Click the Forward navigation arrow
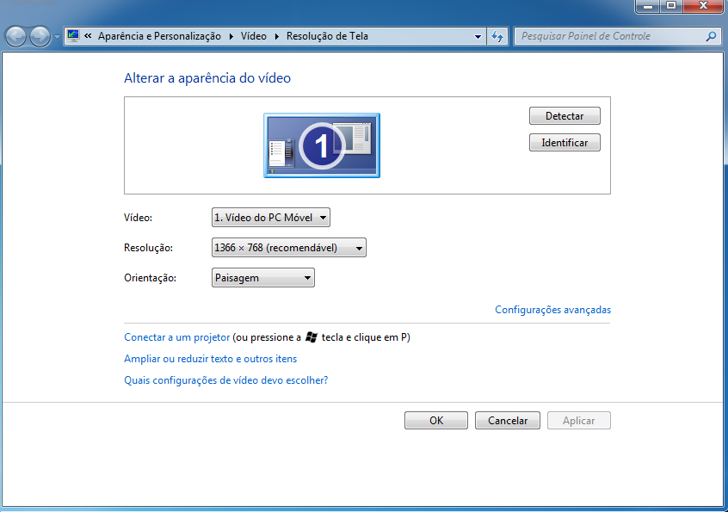728x512 pixels. [x=40, y=36]
